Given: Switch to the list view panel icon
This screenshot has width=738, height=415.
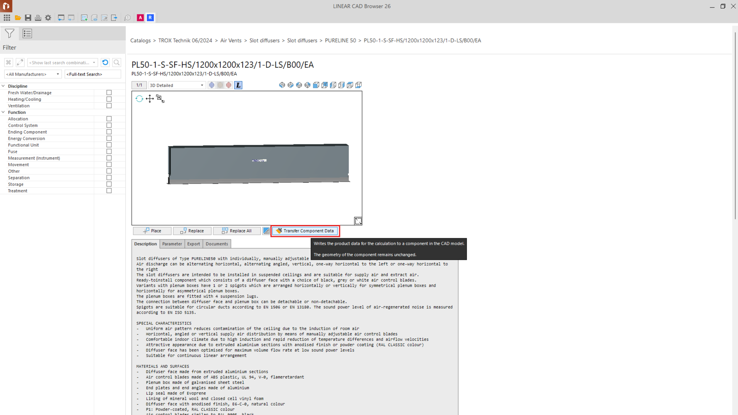Looking at the screenshot, I should 27,34.
